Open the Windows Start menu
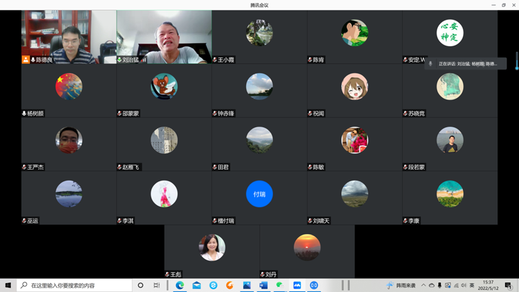519x292 pixels. 8,285
